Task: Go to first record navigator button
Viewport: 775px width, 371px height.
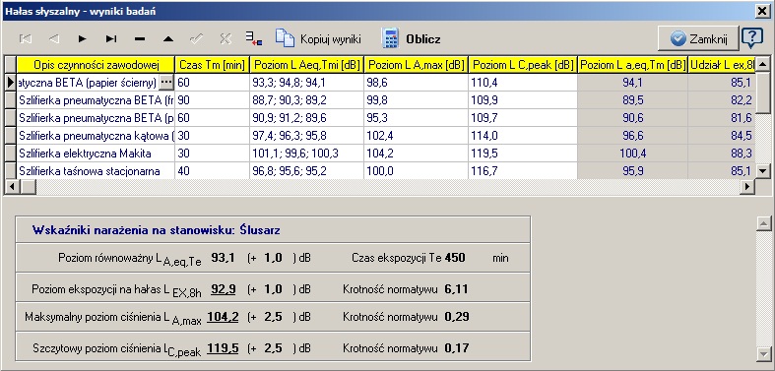Action: 26,39
